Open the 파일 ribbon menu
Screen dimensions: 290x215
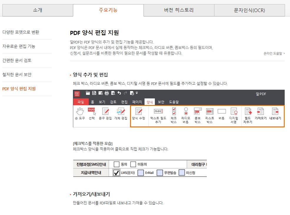(81, 102)
